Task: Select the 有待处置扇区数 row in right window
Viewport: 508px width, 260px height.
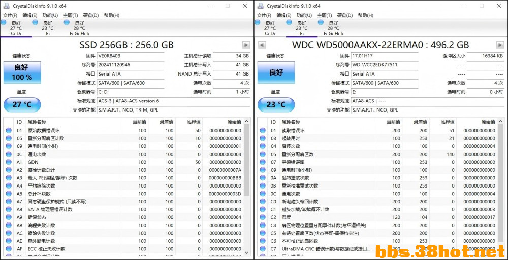Action: [x=378, y=233]
